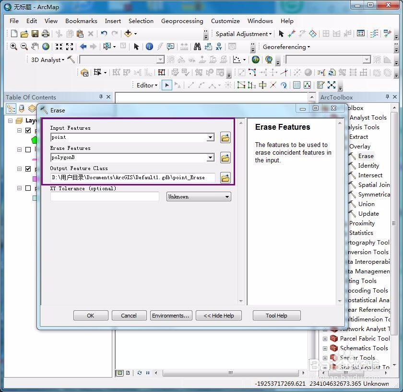Open the Customize menu

pyautogui.click(x=225, y=21)
